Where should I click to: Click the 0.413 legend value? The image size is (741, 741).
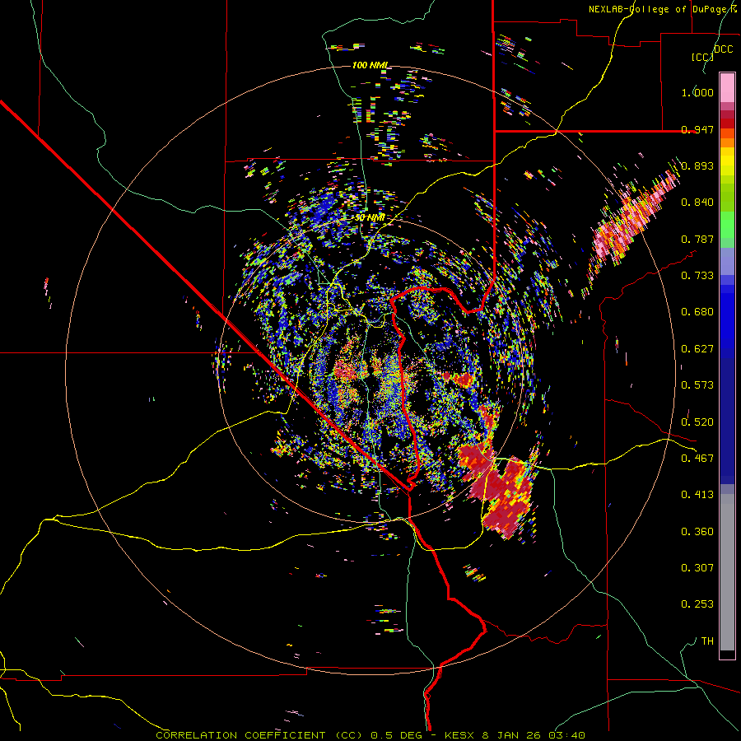click(x=697, y=495)
